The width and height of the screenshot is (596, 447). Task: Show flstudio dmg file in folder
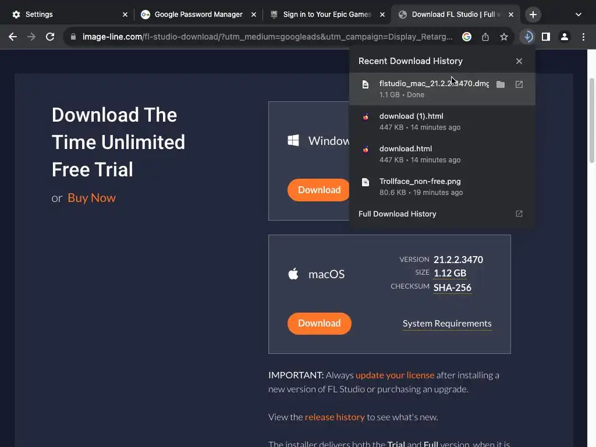[x=501, y=84]
